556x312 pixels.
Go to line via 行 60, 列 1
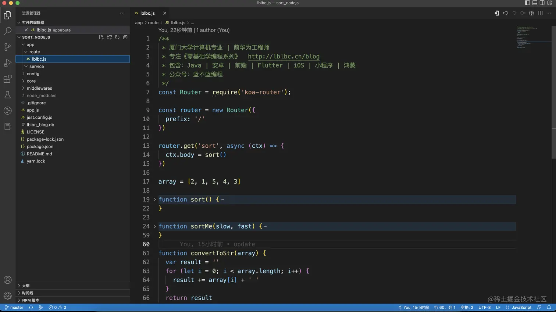coord(445,308)
